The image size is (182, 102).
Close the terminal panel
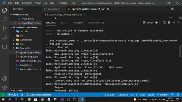tap(178, 23)
